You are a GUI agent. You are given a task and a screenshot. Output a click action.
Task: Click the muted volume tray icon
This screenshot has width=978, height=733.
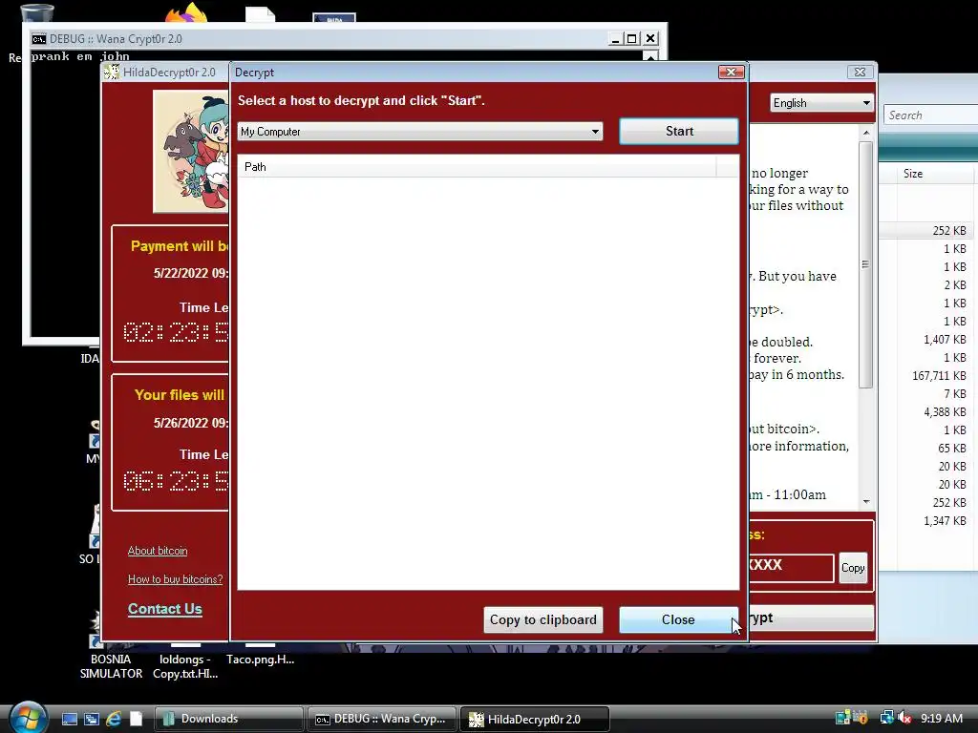pos(904,718)
